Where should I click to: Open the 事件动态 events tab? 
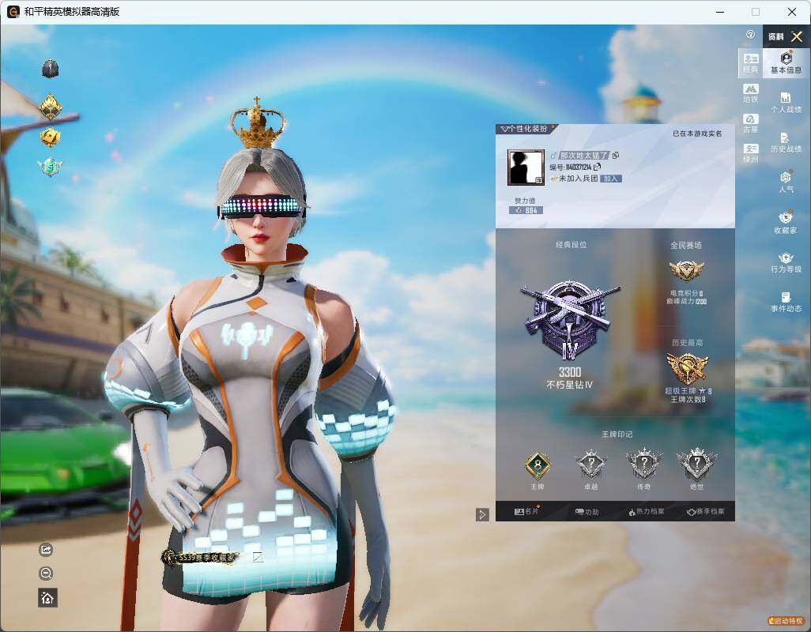pyautogui.click(x=786, y=302)
